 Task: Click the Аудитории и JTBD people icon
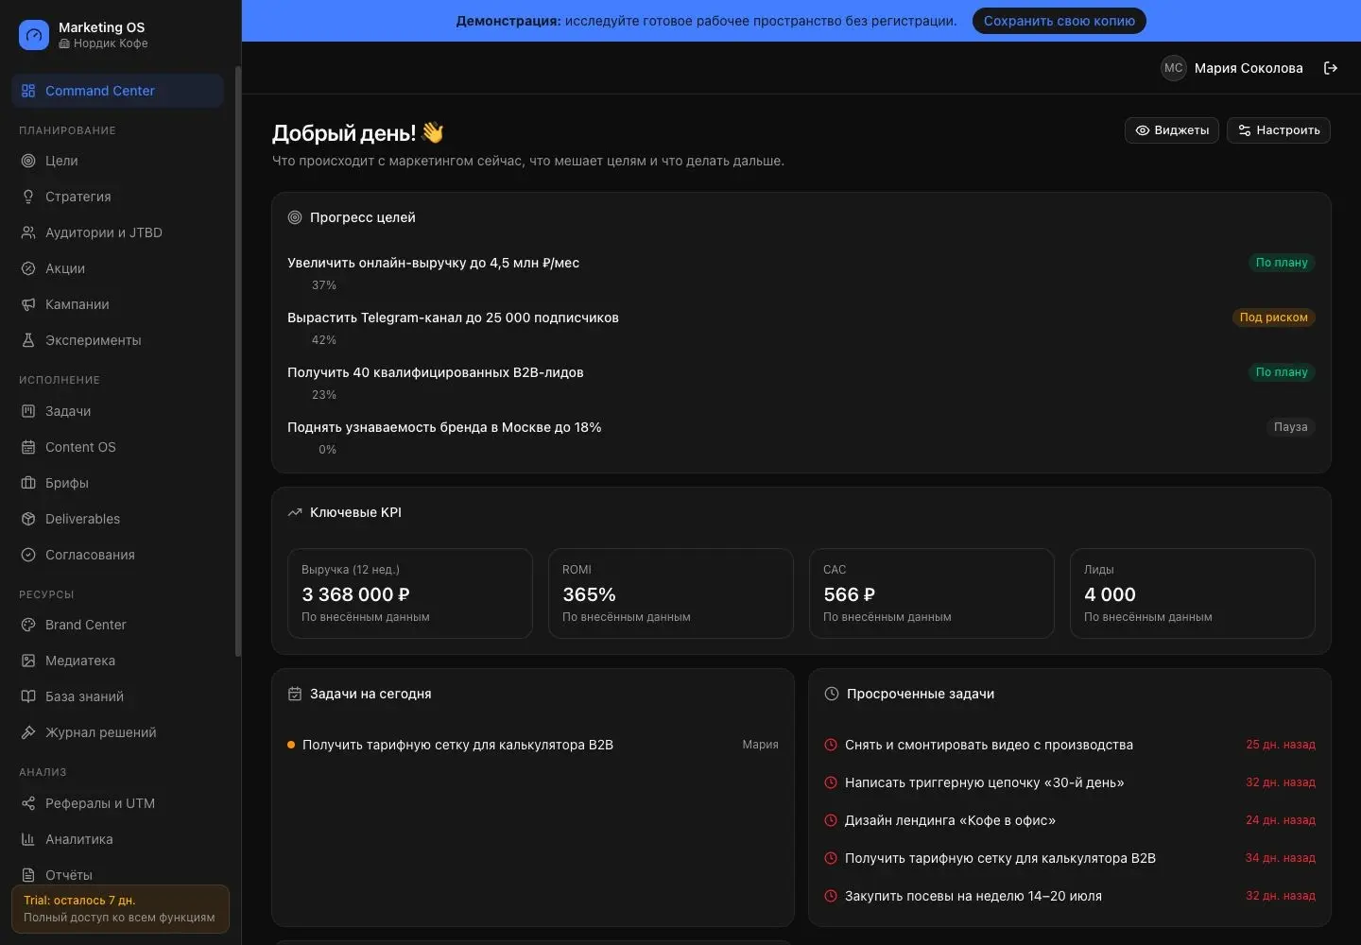(28, 232)
